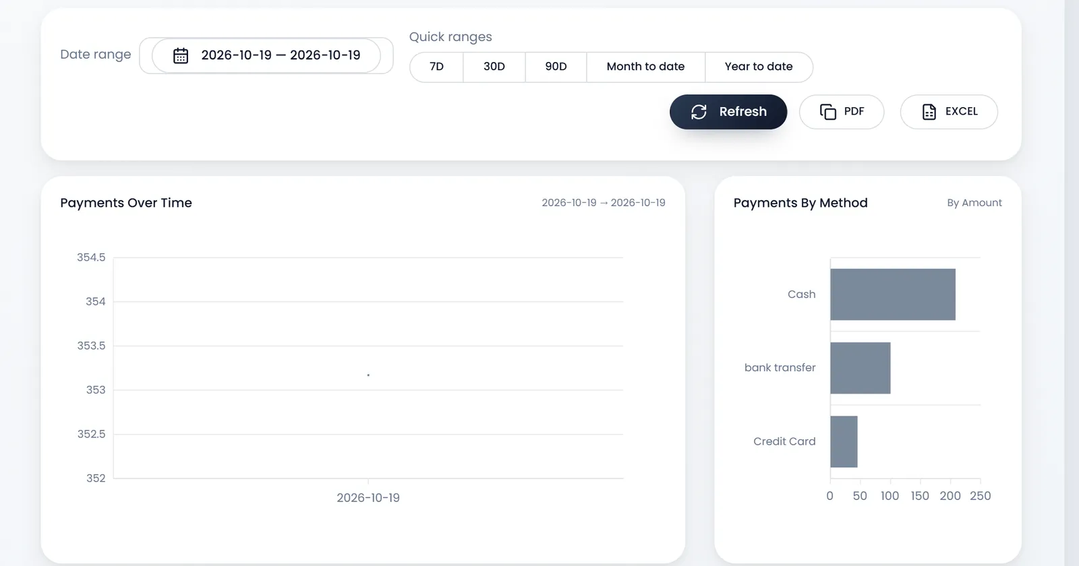The height and width of the screenshot is (566, 1079).
Task: Click the 'Cash' axis label
Action: pyautogui.click(x=802, y=294)
